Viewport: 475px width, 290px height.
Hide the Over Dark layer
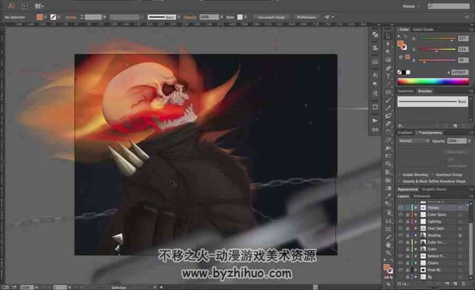point(401,228)
